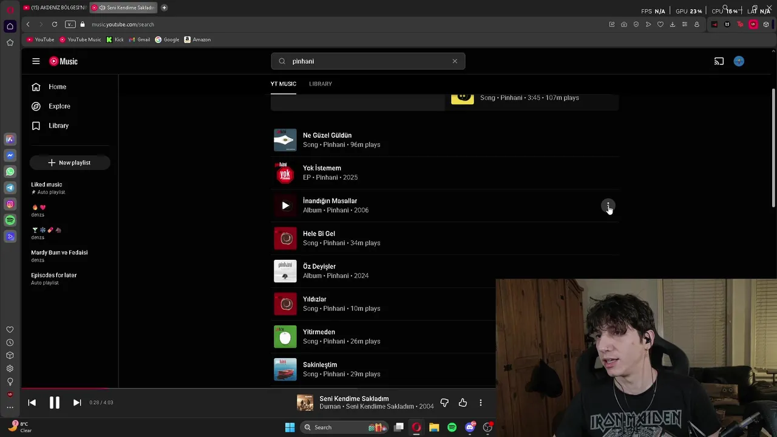Select the Yitirmeden song thumbnail
777x437 pixels.
pos(285,337)
